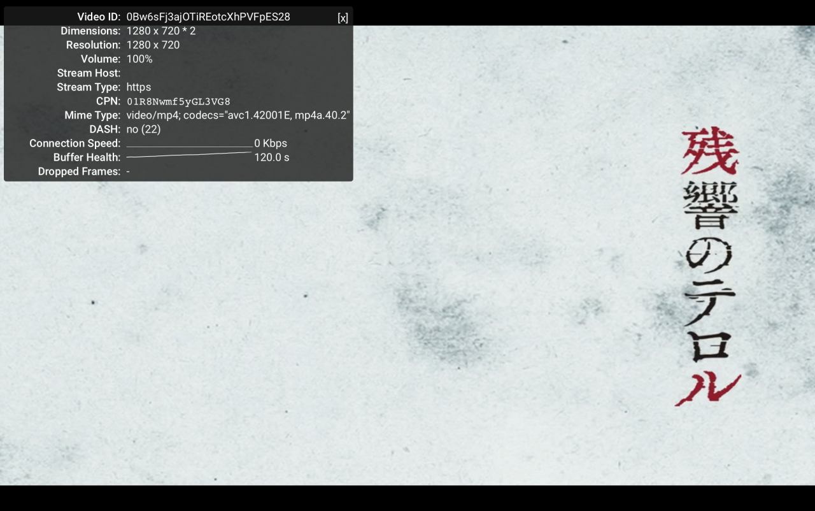Click the Volume 100% value
This screenshot has width=815, height=511.
[139, 59]
